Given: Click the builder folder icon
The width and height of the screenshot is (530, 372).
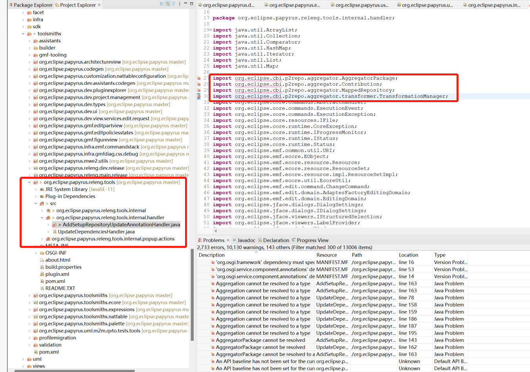Looking at the screenshot, I should click(36, 48).
